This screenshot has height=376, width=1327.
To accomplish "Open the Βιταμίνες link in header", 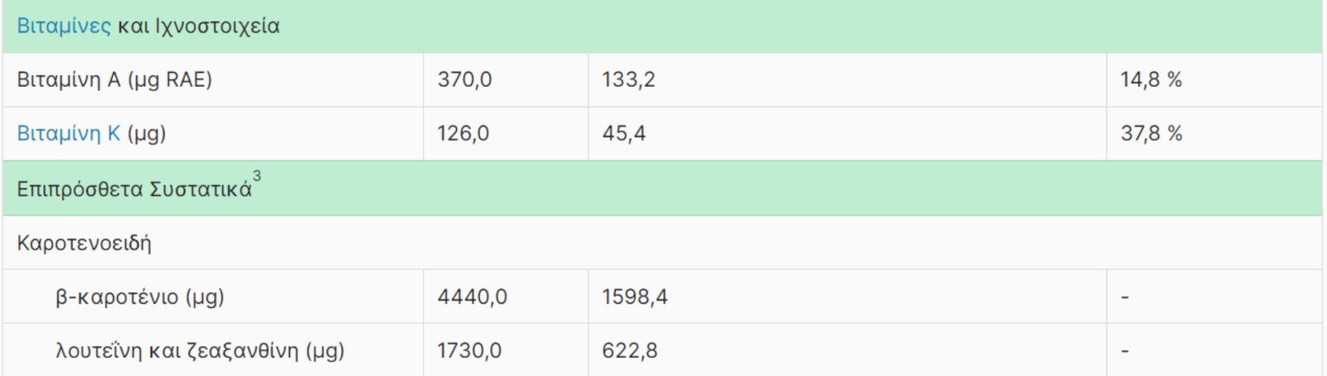I will 64,26.
